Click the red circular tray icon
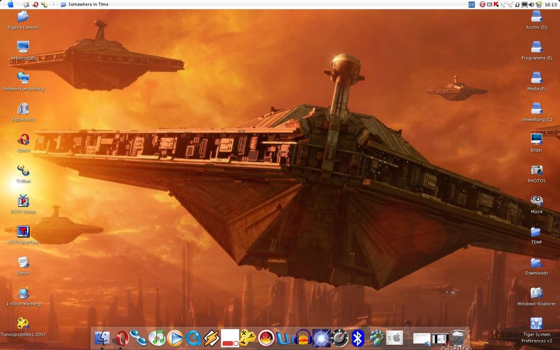Screen dimensions: 560x350 point(483,4)
